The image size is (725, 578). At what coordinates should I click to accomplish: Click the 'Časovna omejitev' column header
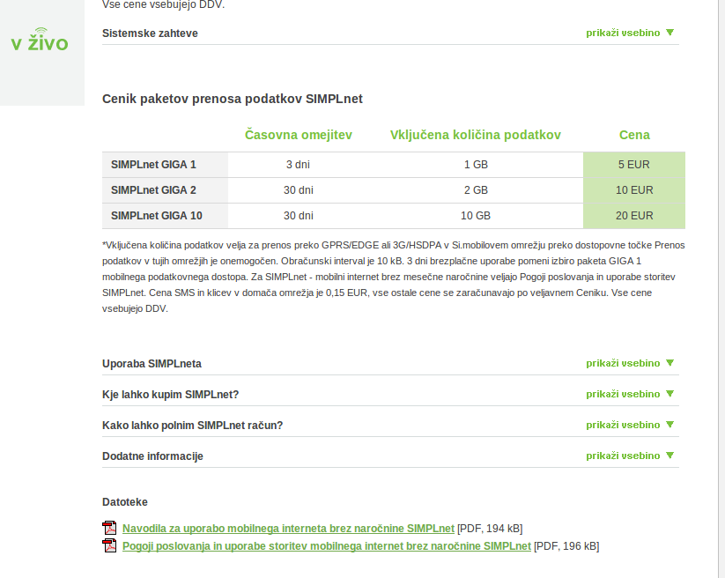coord(299,135)
